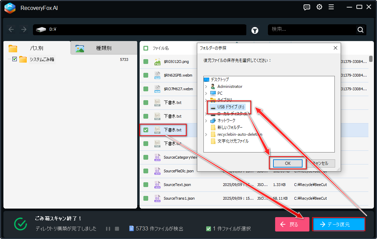Screen dimensions: 377x239
Task: Check the $RG9J12O.png file checkbox
Action: [x=146, y=62]
